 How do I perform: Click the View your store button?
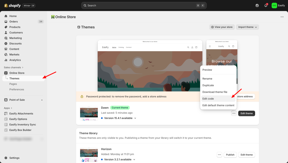point(222,27)
